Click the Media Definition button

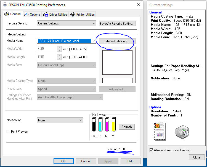click(117, 41)
